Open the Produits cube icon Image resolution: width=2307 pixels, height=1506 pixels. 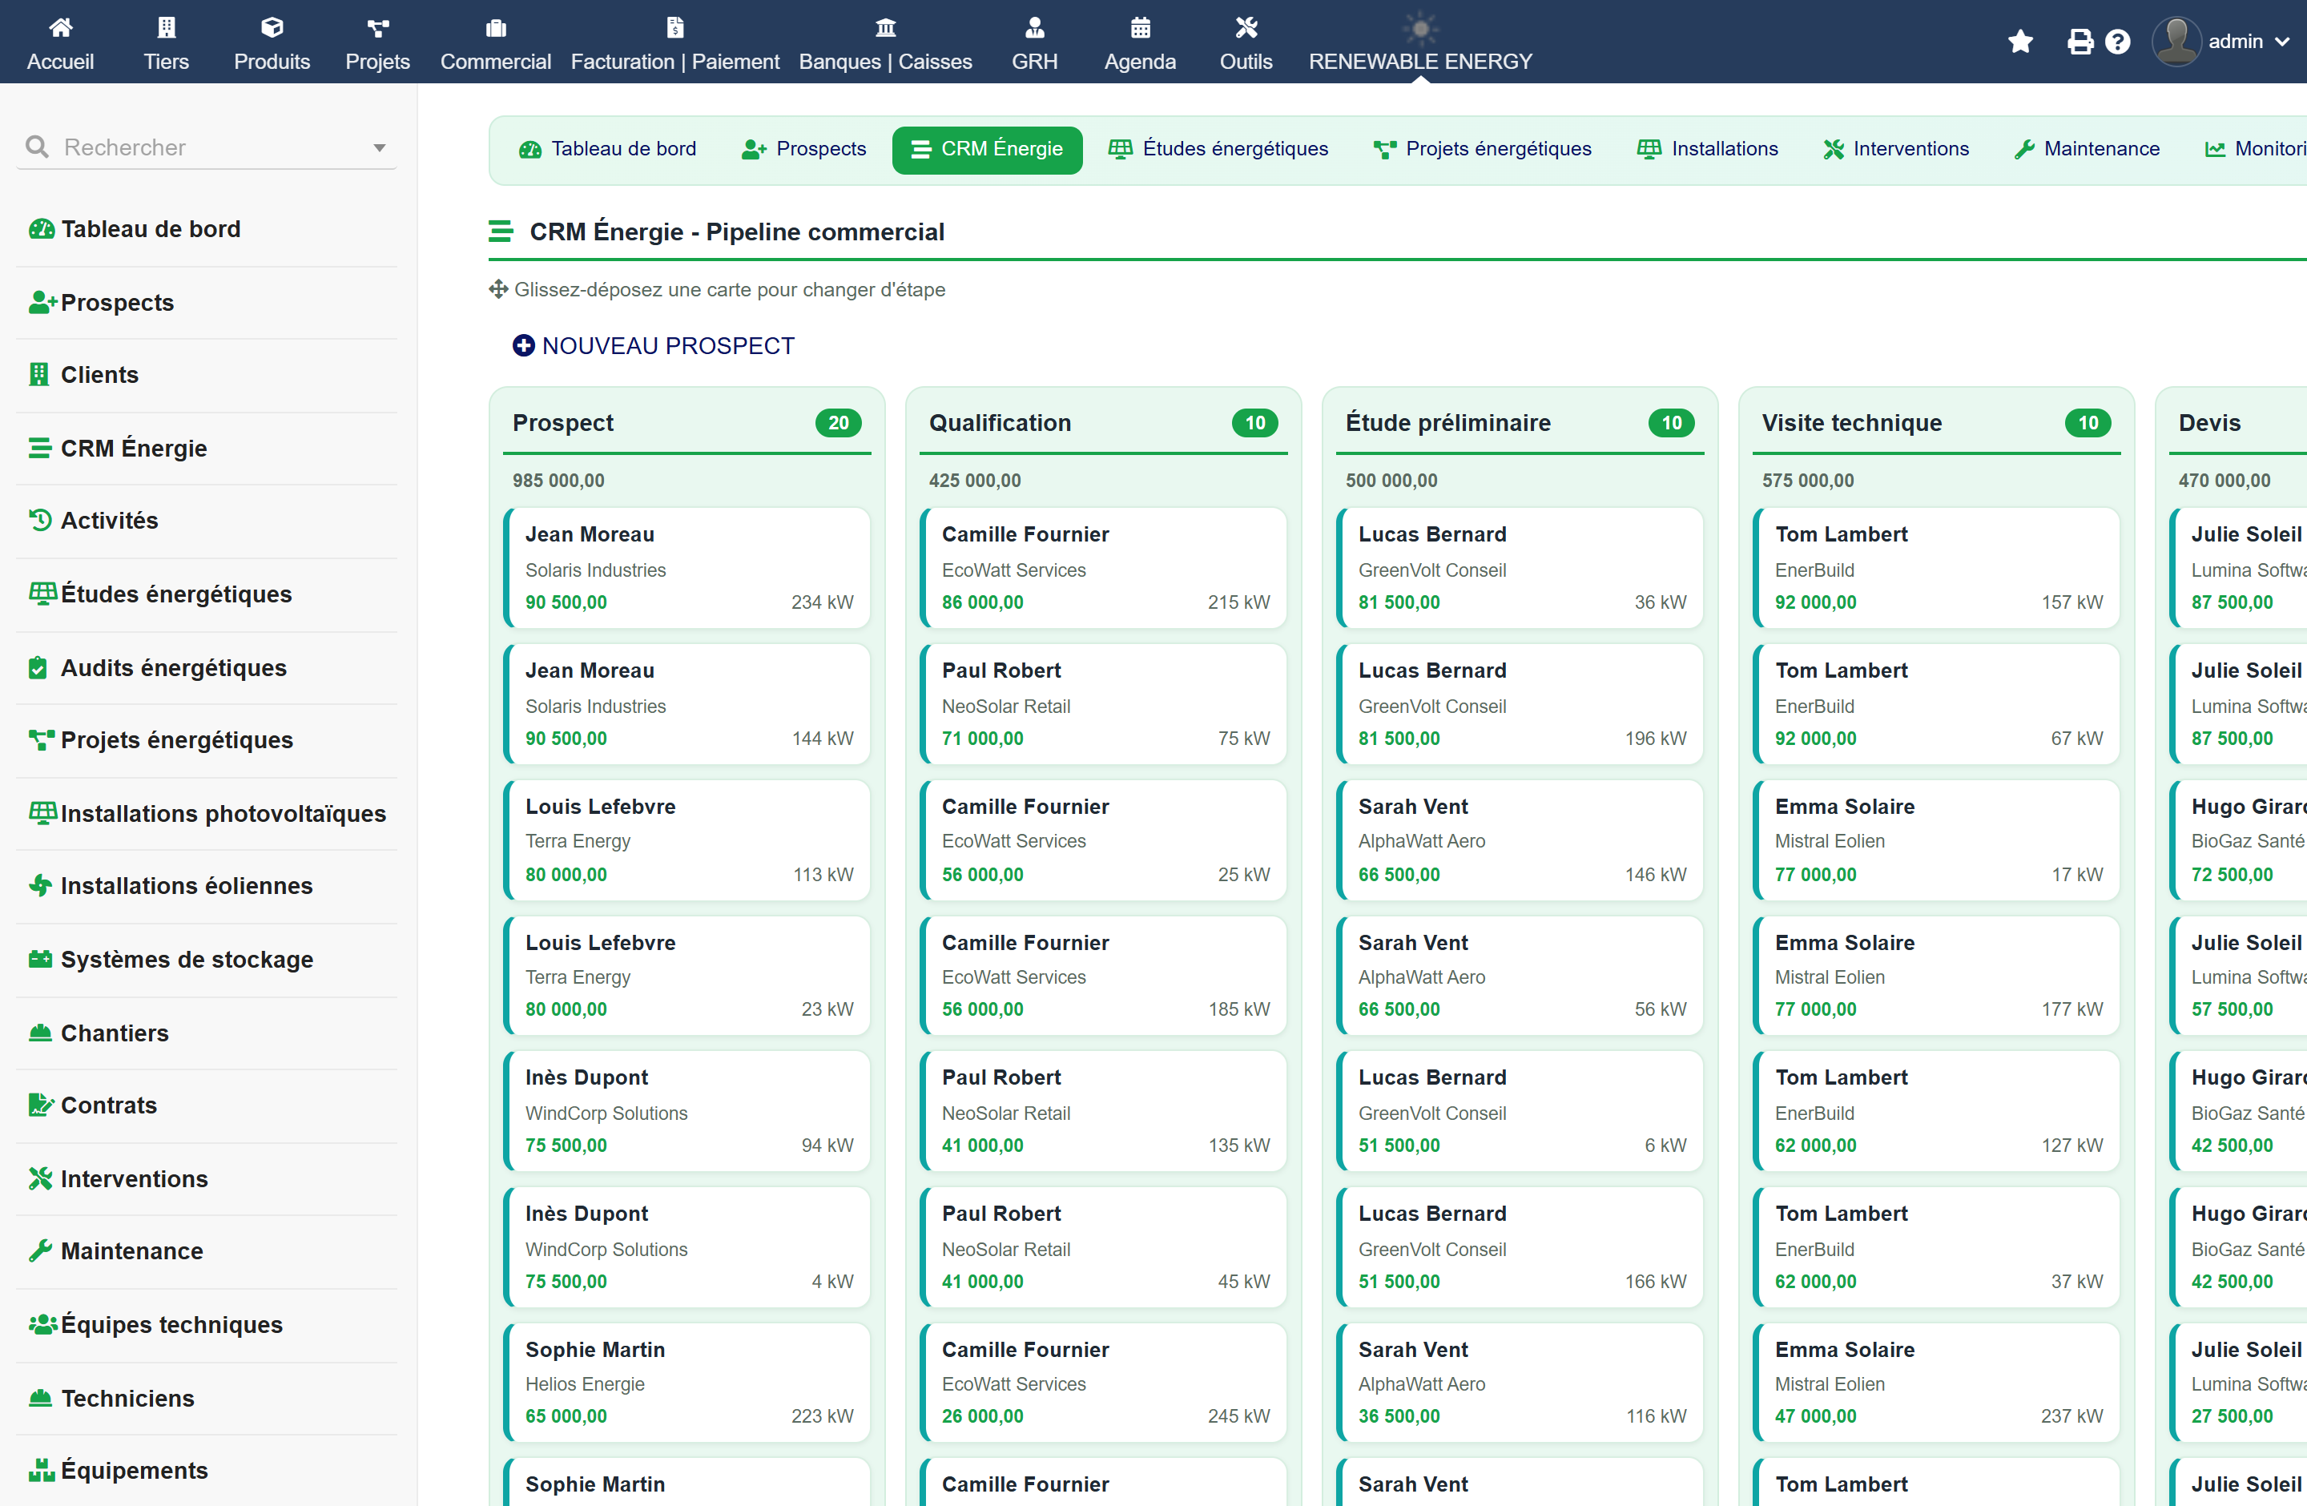272,27
